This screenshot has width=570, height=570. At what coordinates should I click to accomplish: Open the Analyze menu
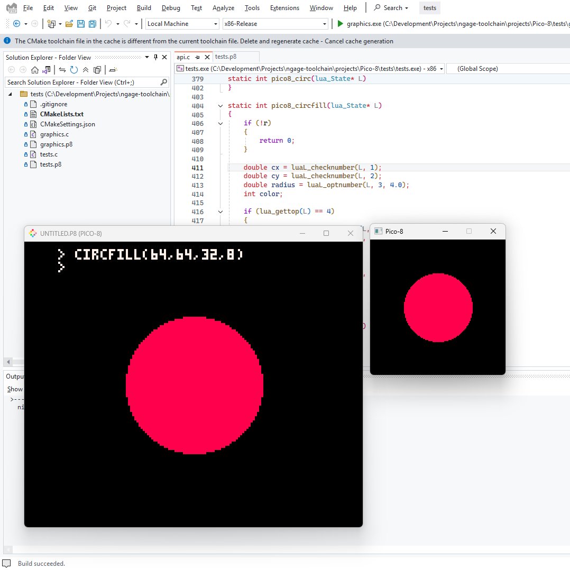click(x=223, y=7)
